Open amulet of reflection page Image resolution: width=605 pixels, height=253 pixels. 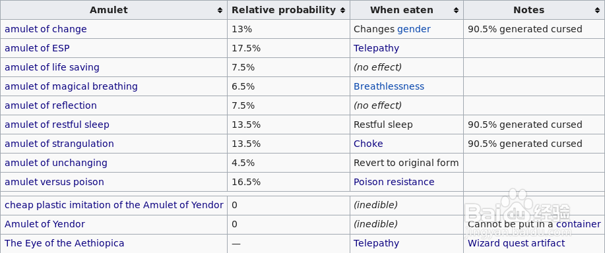51,105
